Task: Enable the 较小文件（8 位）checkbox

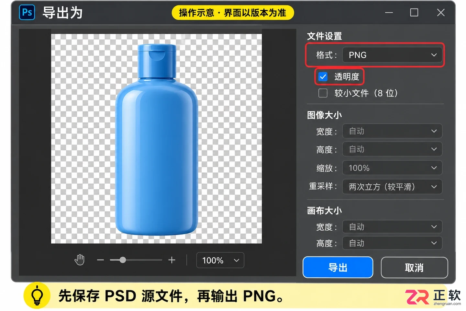Action: (323, 93)
